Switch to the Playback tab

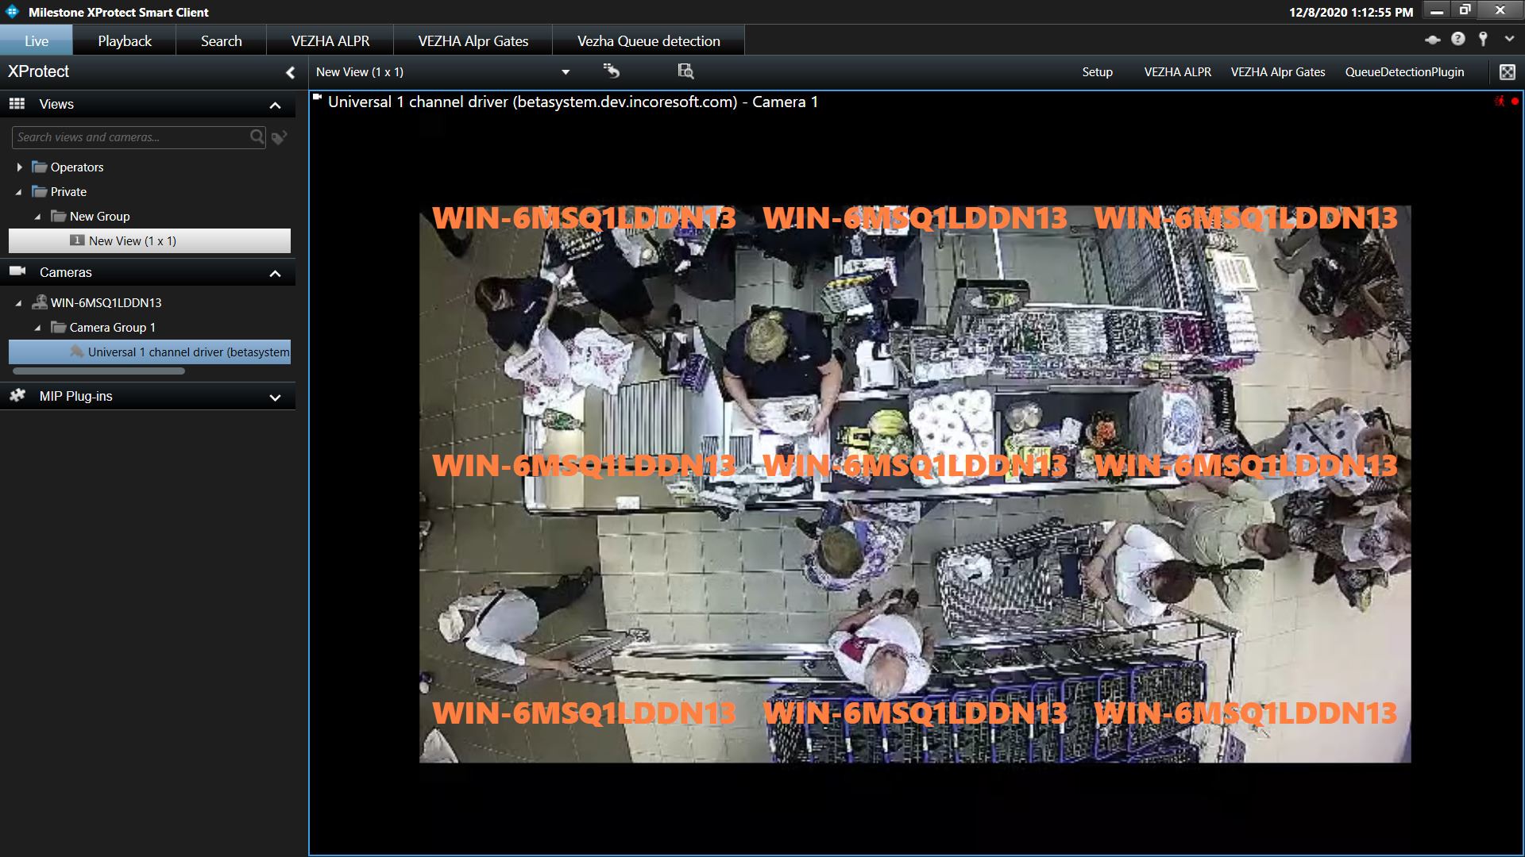(125, 40)
